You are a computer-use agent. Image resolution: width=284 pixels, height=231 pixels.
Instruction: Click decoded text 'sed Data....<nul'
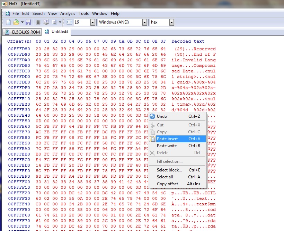(194, 71)
